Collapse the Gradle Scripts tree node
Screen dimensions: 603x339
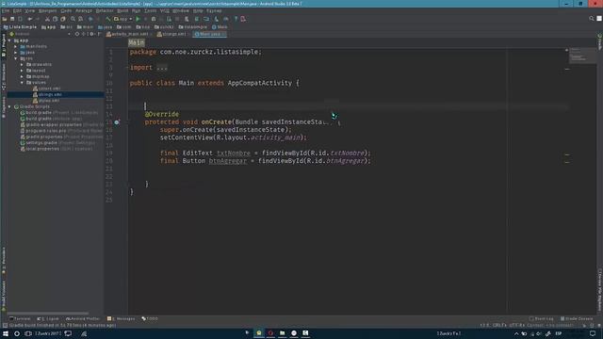[x=9, y=106]
